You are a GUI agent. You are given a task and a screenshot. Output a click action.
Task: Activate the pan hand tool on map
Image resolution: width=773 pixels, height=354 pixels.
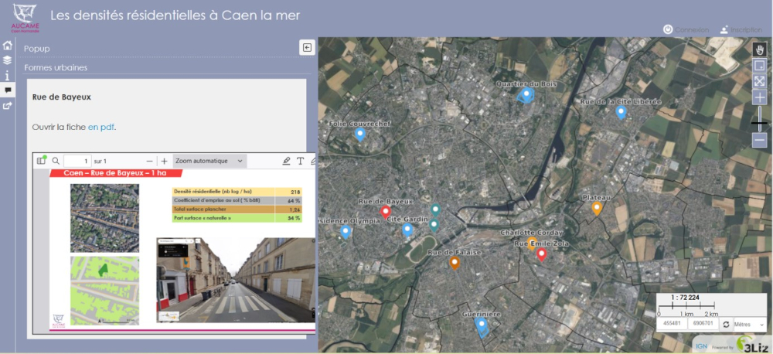(759, 49)
